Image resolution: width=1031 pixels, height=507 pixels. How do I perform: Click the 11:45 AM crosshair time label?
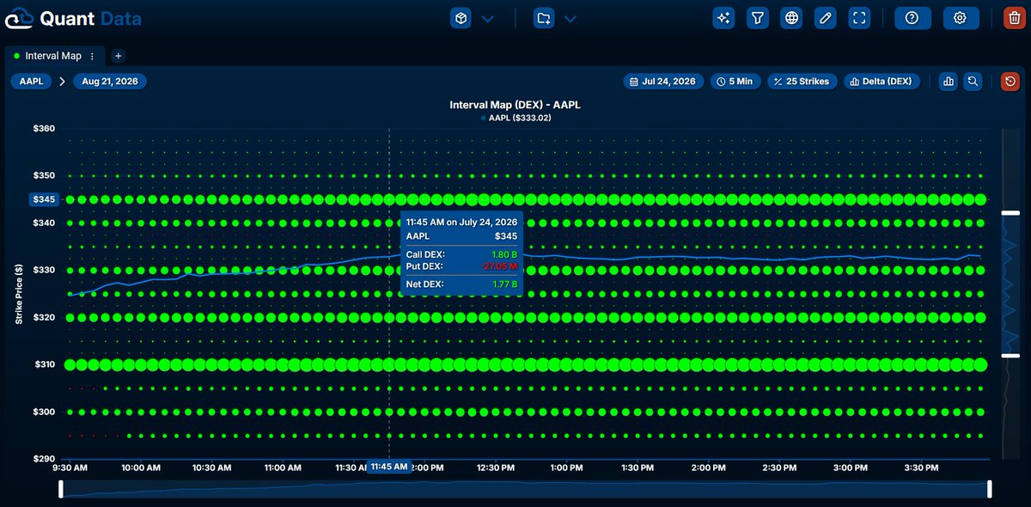pyautogui.click(x=387, y=467)
